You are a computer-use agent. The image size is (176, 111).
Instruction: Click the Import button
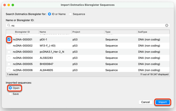pyautogui.click(x=162, y=102)
